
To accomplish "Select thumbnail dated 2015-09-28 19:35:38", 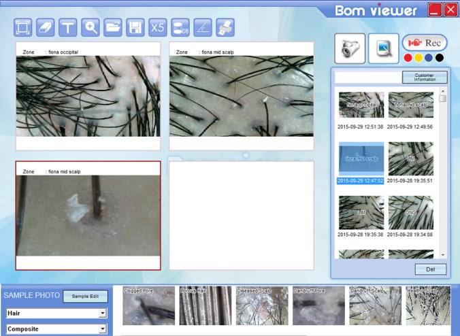I will [361, 213].
